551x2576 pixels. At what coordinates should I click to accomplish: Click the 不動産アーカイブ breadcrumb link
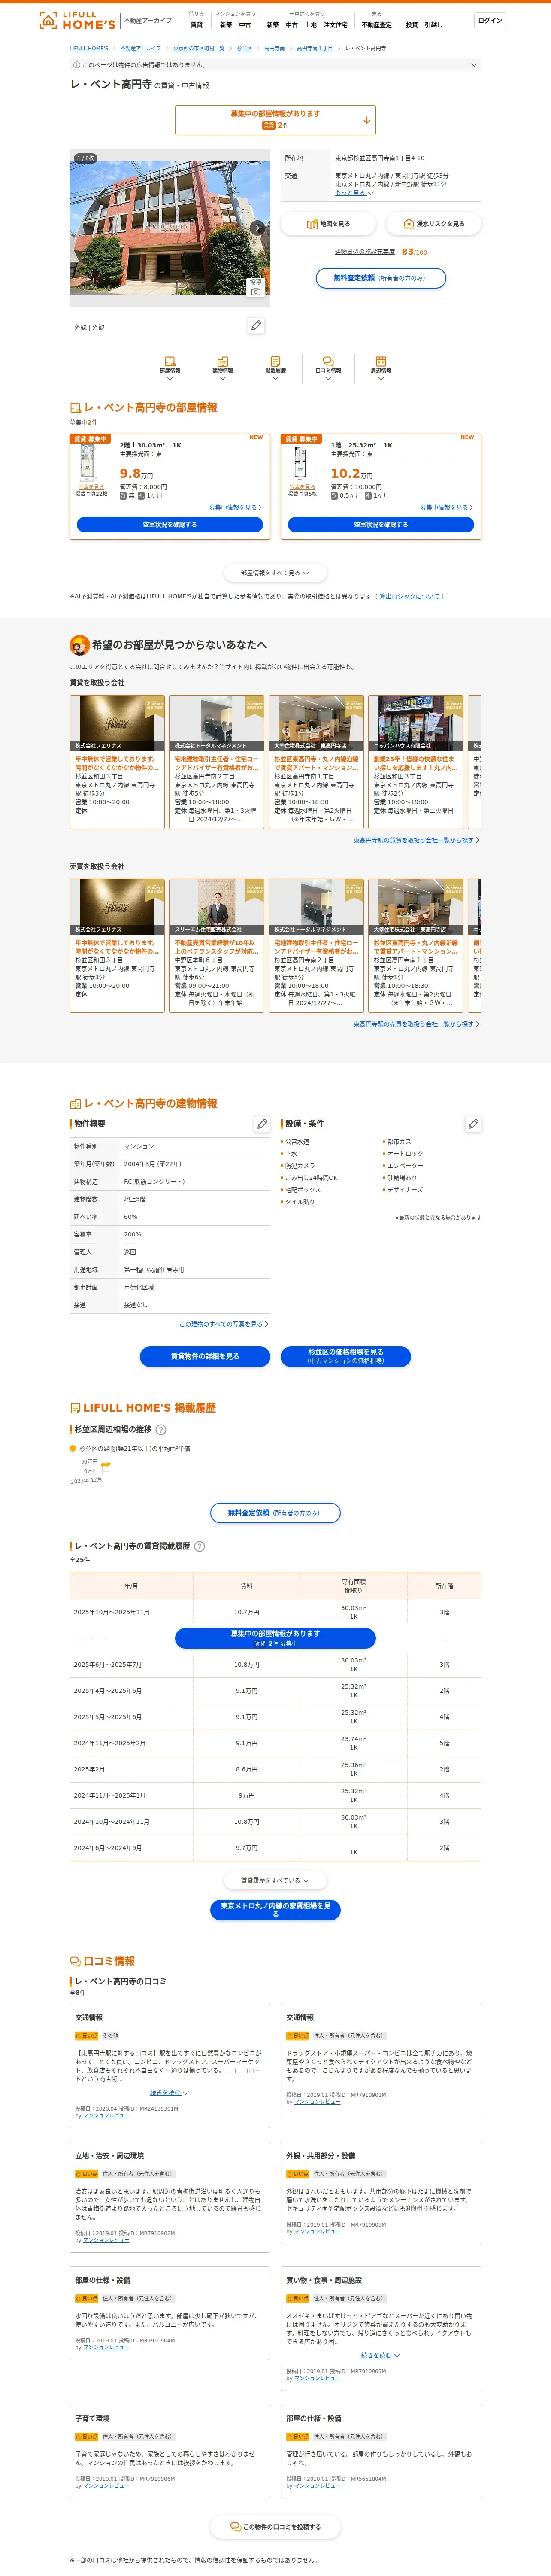tap(141, 48)
